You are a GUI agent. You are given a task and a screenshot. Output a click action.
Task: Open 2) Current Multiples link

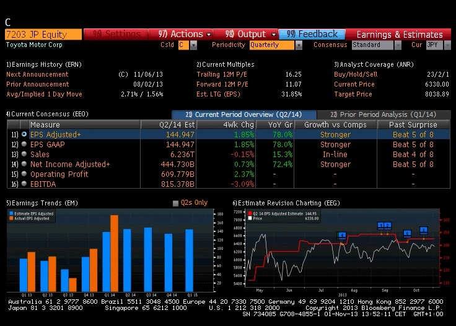[x=226, y=64]
